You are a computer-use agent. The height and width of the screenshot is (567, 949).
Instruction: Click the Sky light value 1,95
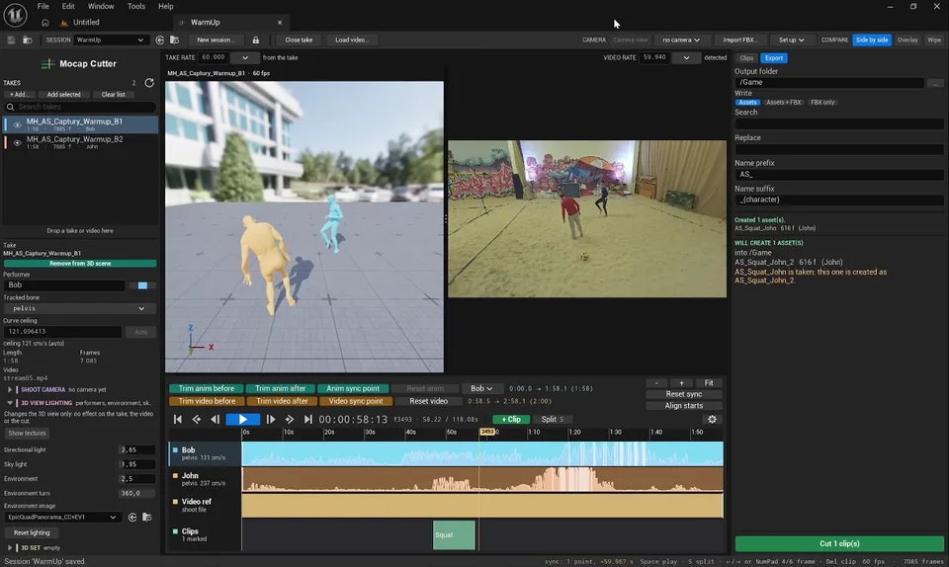point(135,464)
